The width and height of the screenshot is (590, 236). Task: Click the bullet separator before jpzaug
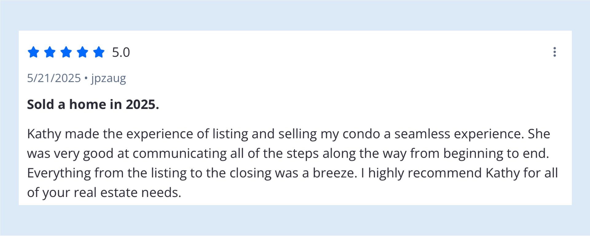tap(86, 78)
